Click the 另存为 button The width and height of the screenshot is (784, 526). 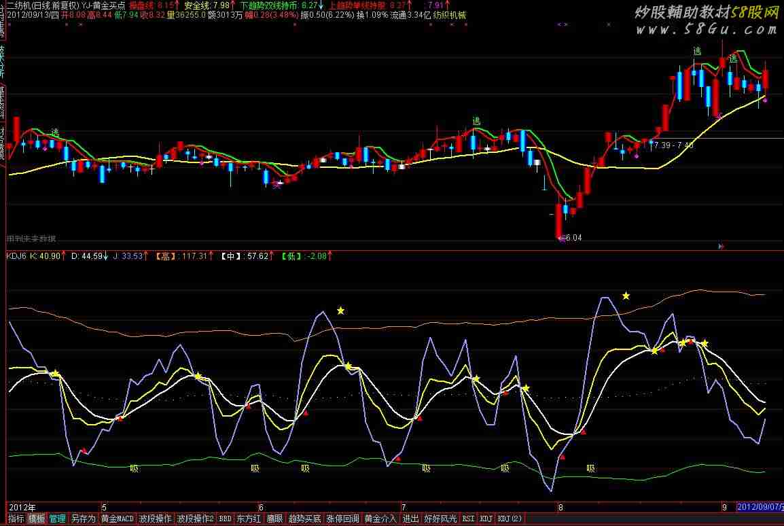pos(83,519)
